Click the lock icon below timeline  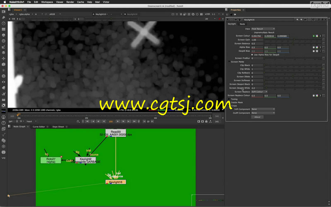click(206, 121)
